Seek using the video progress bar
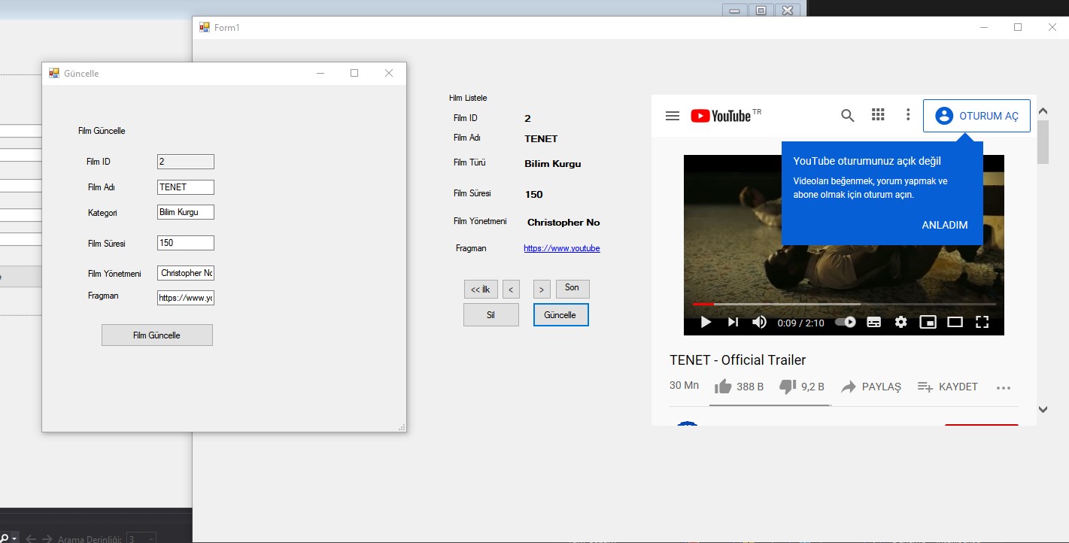The image size is (1069, 543). 844,304
